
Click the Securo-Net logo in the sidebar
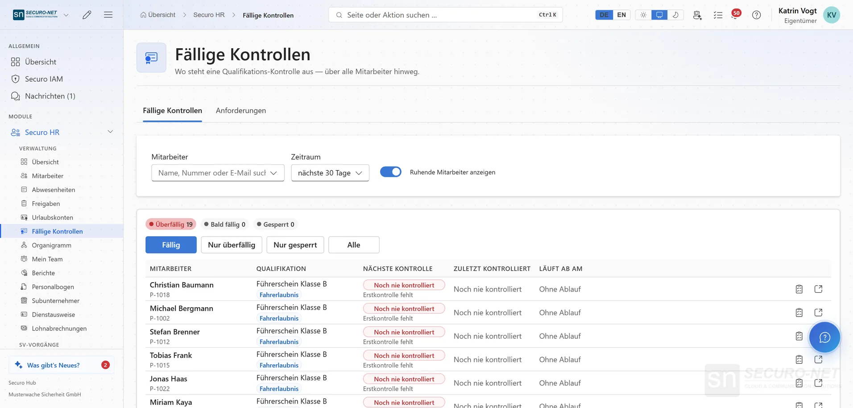coord(35,15)
